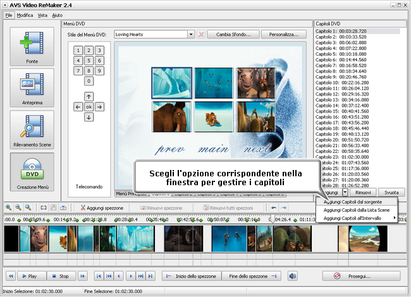Click Fine dello spezzone button
Viewport: 411px width, 297px height.
tap(252, 276)
